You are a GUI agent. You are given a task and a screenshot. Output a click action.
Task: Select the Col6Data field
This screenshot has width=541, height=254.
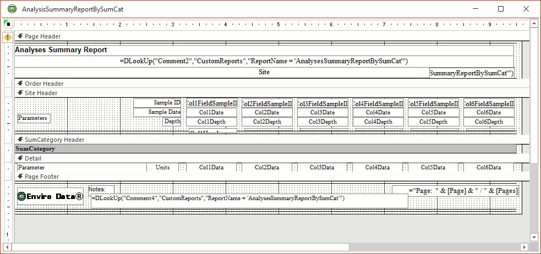[x=489, y=168]
